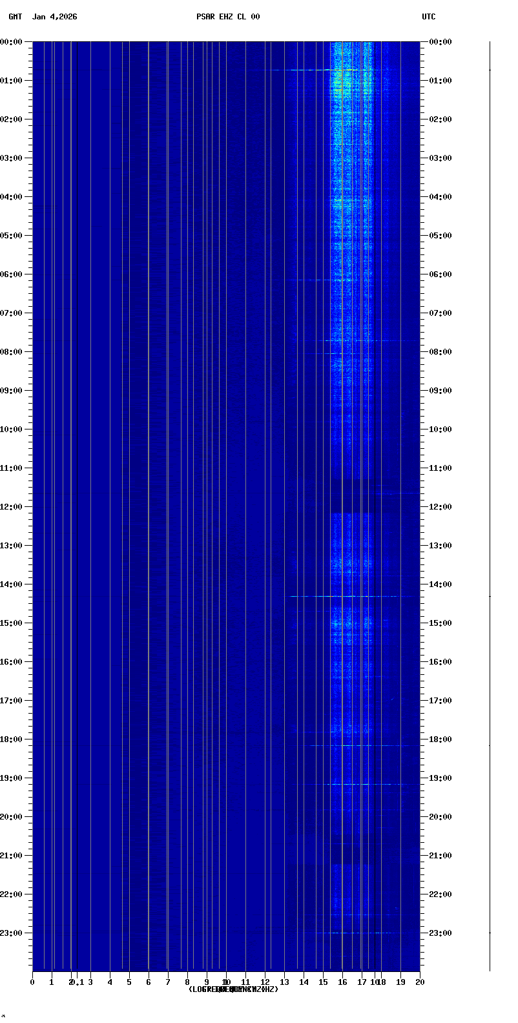This screenshot has height=1023, width=518.
Task: Select the 06:00 tick on the left GMT axis
Action: pyautogui.click(x=13, y=274)
